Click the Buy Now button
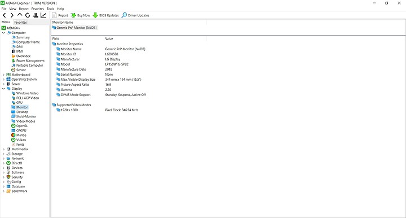The height and width of the screenshot is (218, 406). point(81,15)
